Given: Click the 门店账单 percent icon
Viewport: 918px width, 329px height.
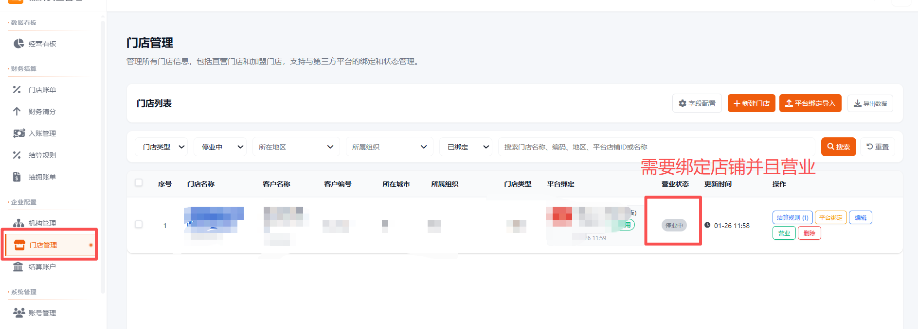Looking at the screenshot, I should click(x=17, y=90).
